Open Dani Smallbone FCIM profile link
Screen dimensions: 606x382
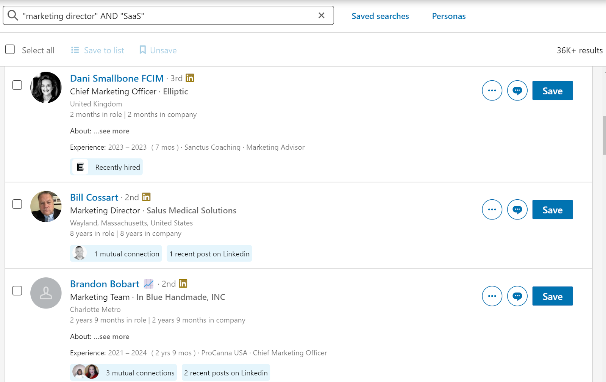(117, 78)
